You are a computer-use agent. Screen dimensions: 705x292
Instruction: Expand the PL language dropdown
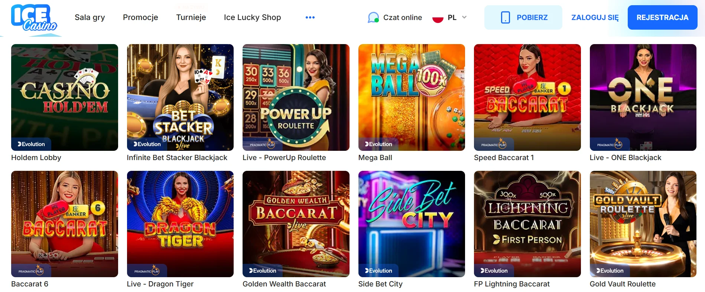tap(464, 17)
